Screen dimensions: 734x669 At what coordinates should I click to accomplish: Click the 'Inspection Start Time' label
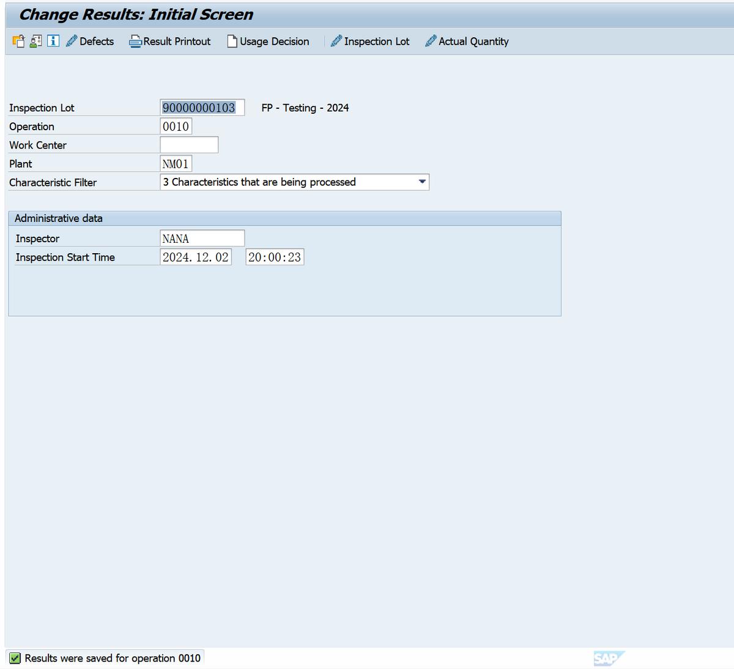[x=65, y=257]
